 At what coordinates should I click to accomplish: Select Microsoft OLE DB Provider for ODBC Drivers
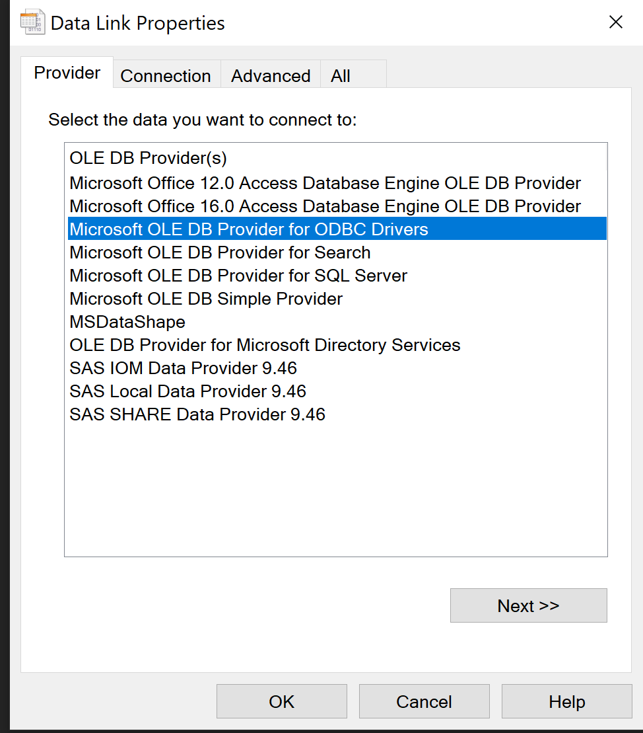[249, 229]
